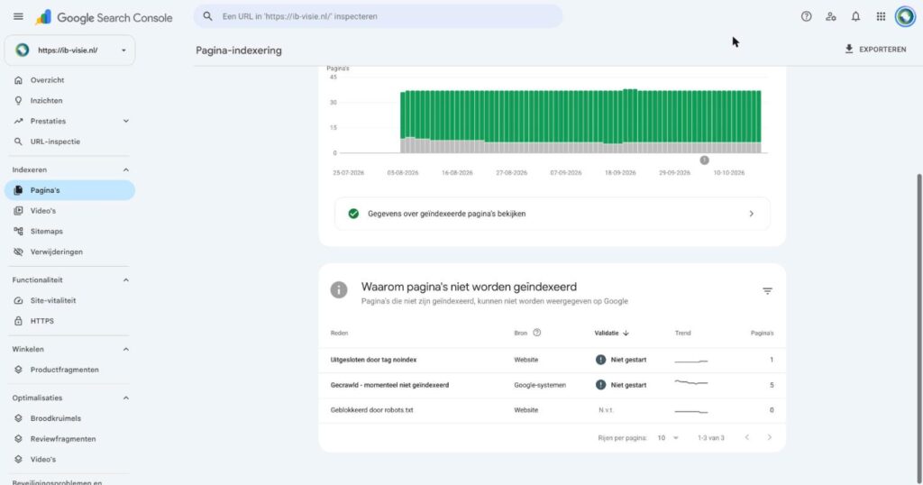Open Sitemaps in sidebar
Screen dimensions: 923x485
[x=47, y=232]
